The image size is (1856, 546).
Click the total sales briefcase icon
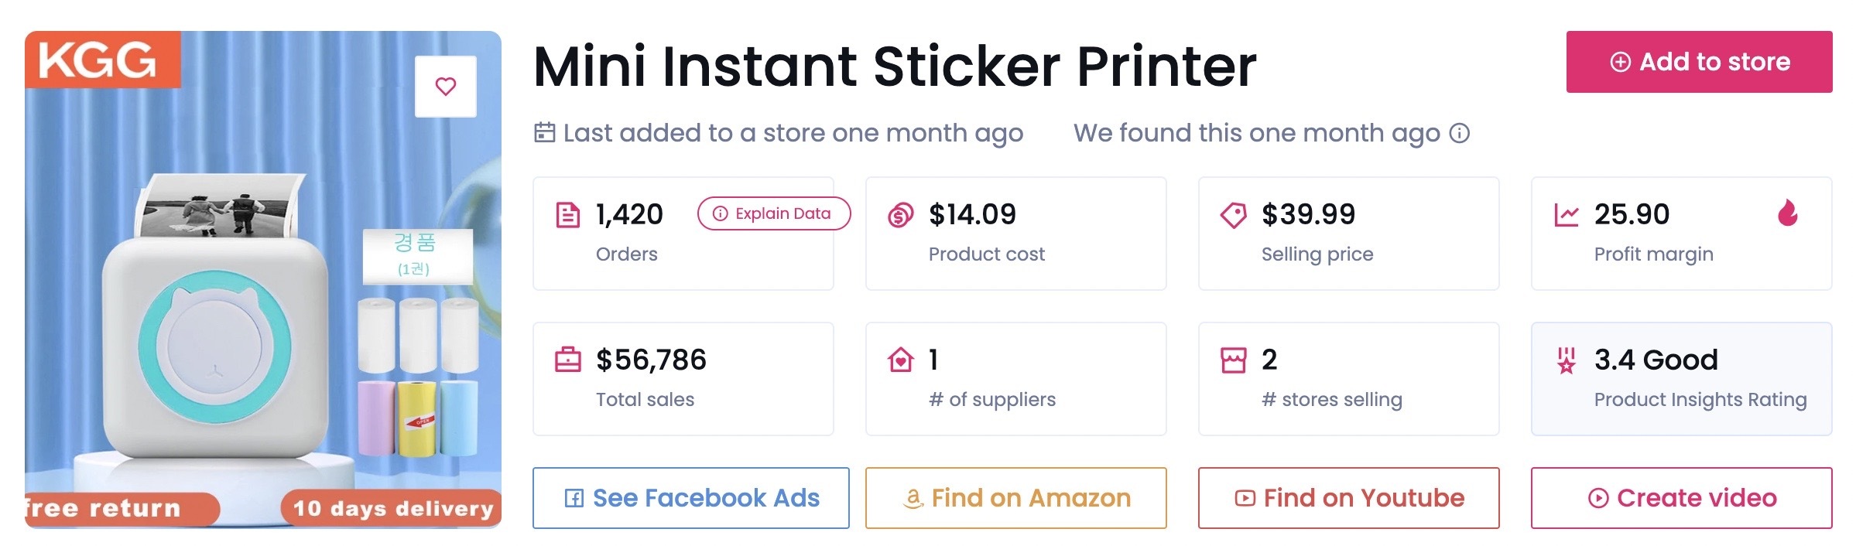[568, 360]
